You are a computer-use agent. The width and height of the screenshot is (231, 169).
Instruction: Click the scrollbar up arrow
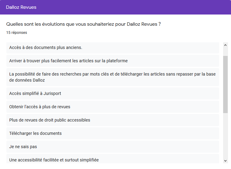[x=225, y=45]
